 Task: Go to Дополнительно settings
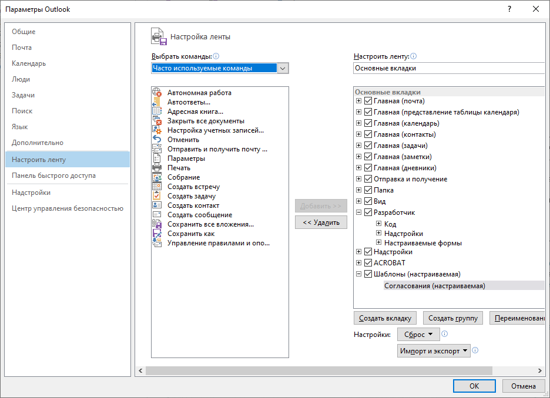point(67,143)
